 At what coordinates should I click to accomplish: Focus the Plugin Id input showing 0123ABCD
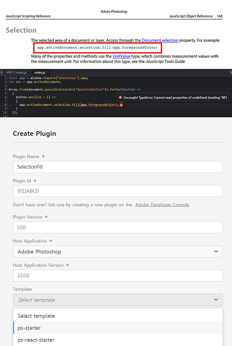click(x=118, y=191)
